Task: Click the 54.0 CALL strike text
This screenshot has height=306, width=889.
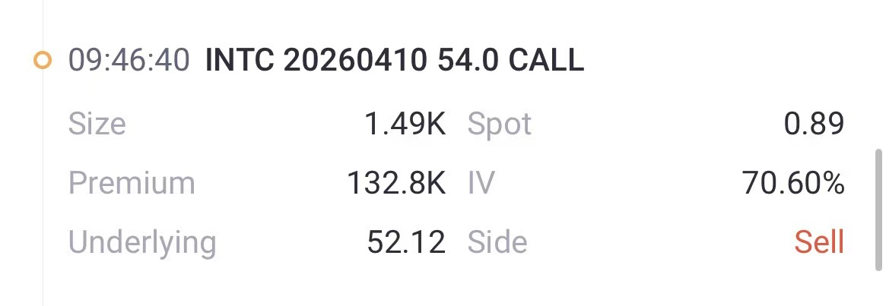Action: pyautogui.click(x=511, y=61)
